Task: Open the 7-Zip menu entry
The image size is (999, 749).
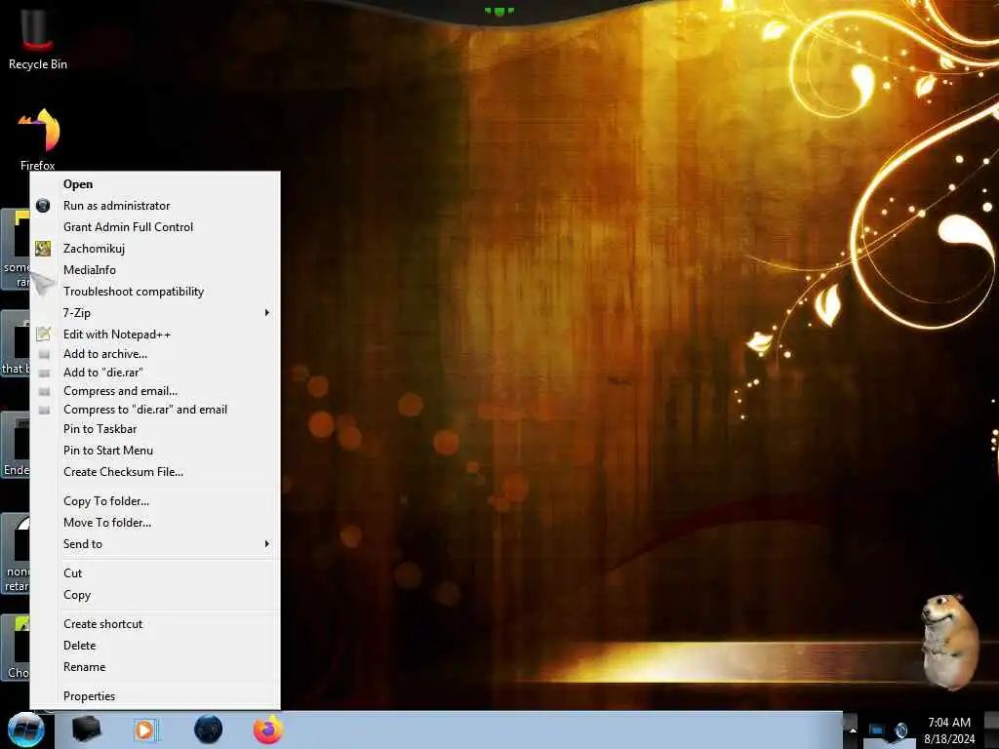Action: (155, 313)
